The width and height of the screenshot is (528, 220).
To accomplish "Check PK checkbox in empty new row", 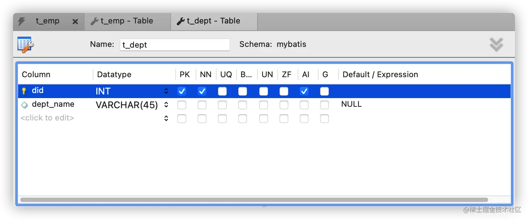I will pos(182,119).
